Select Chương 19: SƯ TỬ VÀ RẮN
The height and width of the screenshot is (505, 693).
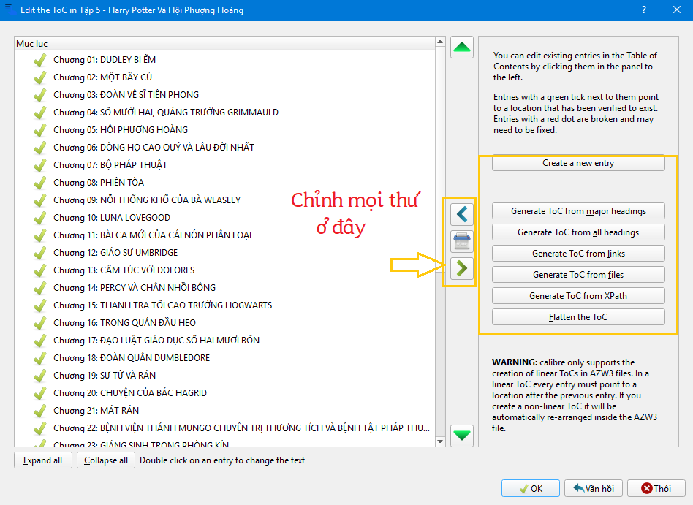tap(105, 376)
